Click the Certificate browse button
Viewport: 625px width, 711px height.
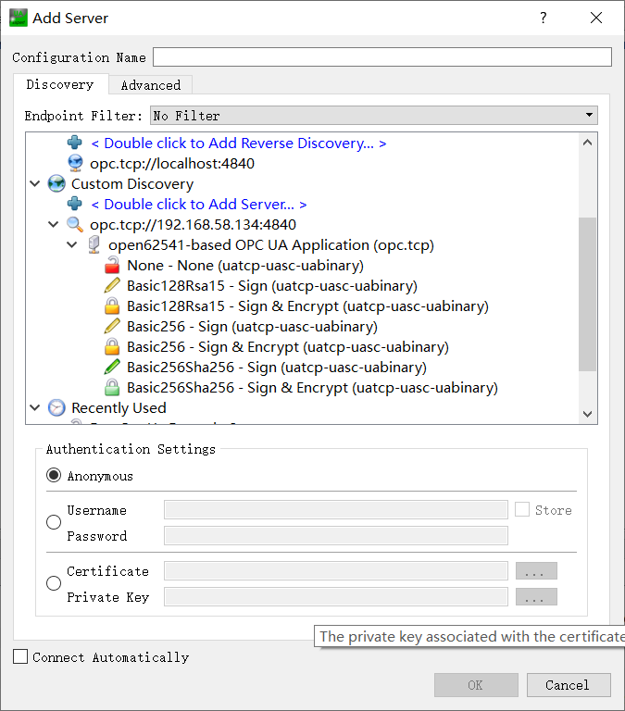(536, 571)
